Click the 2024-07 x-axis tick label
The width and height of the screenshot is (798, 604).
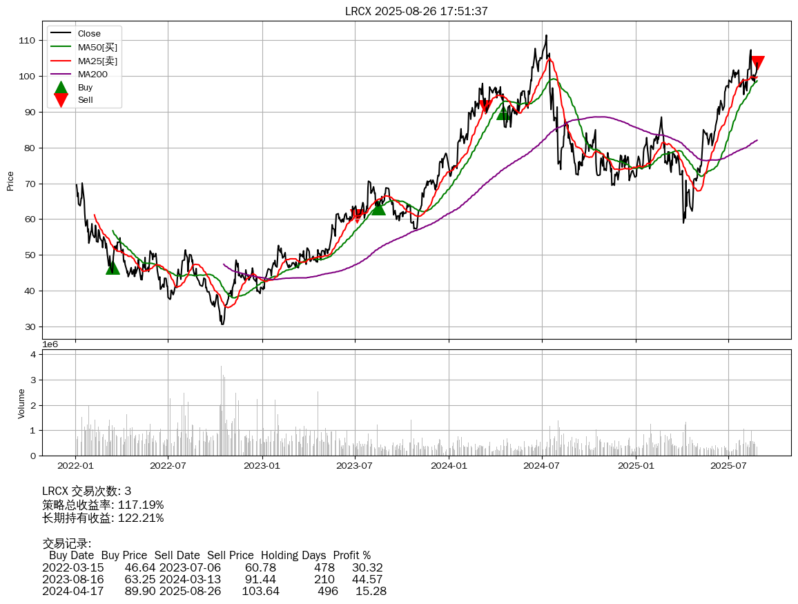tap(542, 466)
